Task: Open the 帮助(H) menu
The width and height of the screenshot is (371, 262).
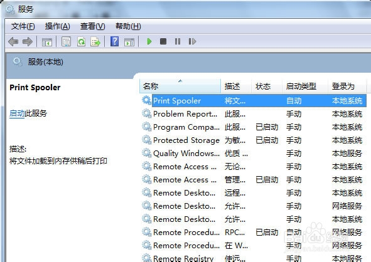Action: coord(128,26)
